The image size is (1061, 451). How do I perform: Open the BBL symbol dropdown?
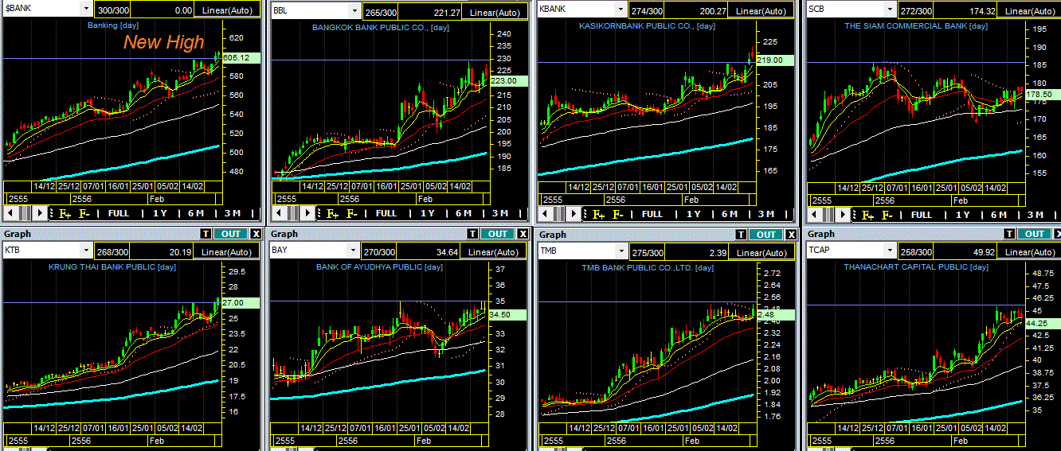tap(355, 11)
